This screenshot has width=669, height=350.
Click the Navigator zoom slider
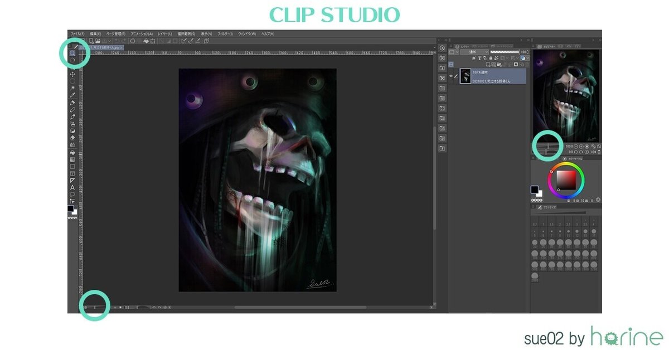(x=548, y=145)
